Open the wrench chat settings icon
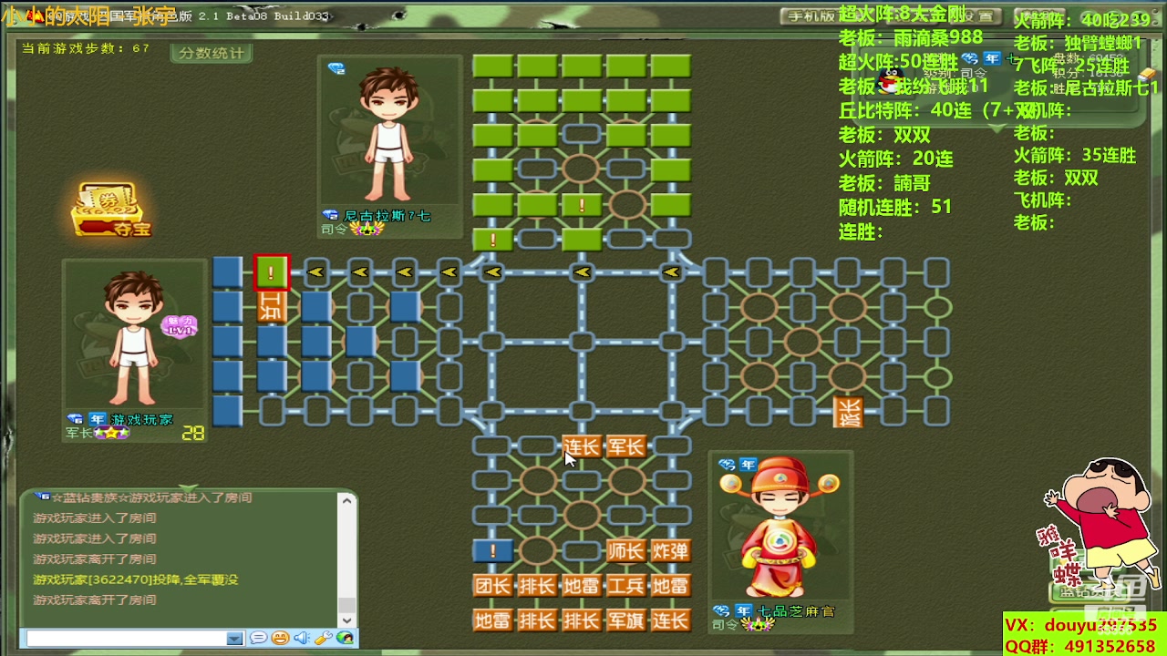Viewport: 1167px width, 656px height. (x=323, y=639)
